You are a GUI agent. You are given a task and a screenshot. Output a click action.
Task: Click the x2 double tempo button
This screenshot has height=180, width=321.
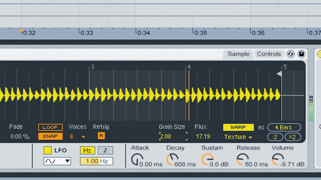point(293,137)
